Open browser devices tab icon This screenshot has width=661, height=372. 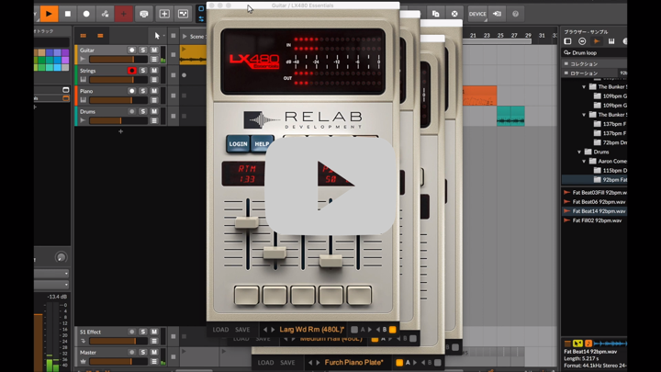tap(568, 41)
